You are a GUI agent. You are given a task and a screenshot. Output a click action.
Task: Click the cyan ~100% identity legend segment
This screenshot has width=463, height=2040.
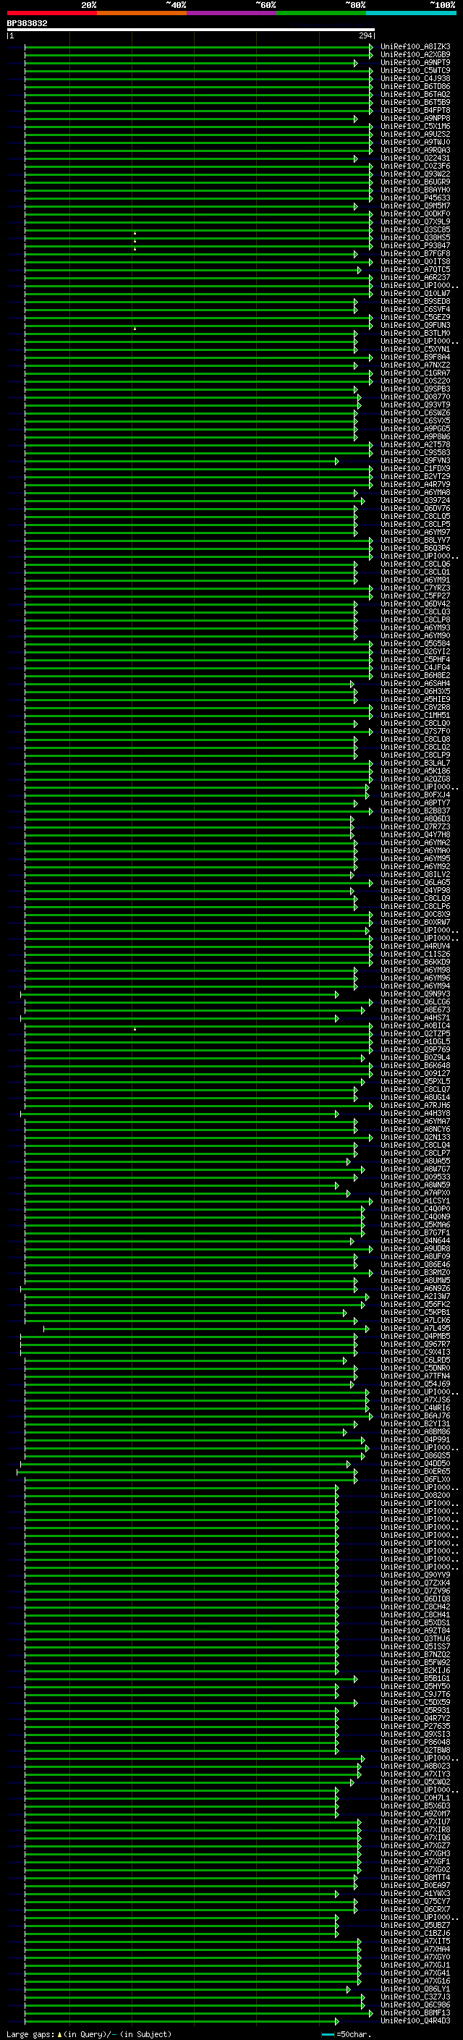pos(411,13)
